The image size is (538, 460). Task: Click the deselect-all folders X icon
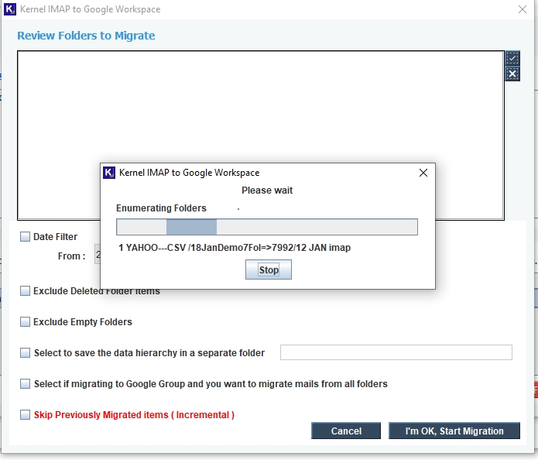tap(512, 74)
